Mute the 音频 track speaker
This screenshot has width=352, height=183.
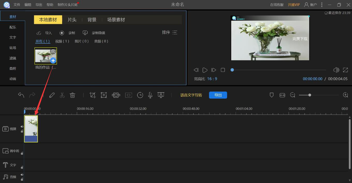coord(22,175)
